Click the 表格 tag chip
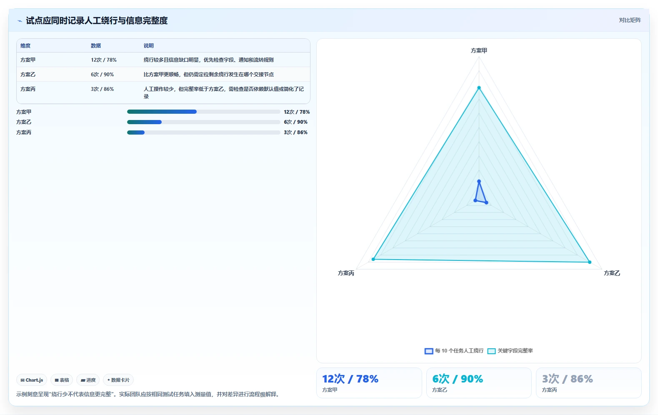The width and height of the screenshot is (658, 415). [62, 380]
